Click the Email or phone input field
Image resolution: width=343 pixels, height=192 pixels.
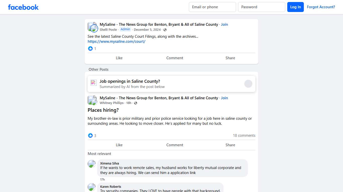point(212,7)
